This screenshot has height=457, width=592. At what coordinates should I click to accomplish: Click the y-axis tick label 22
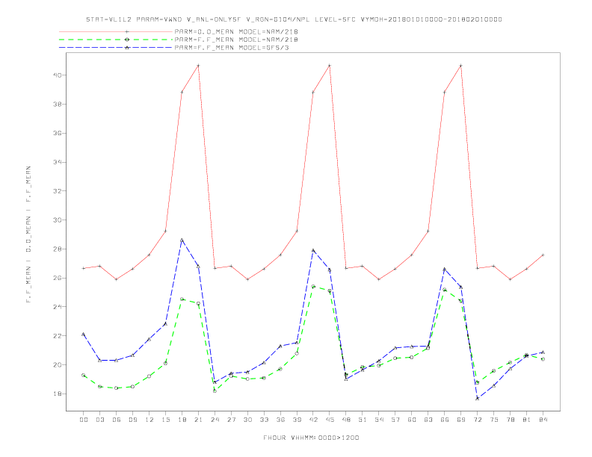pos(58,335)
